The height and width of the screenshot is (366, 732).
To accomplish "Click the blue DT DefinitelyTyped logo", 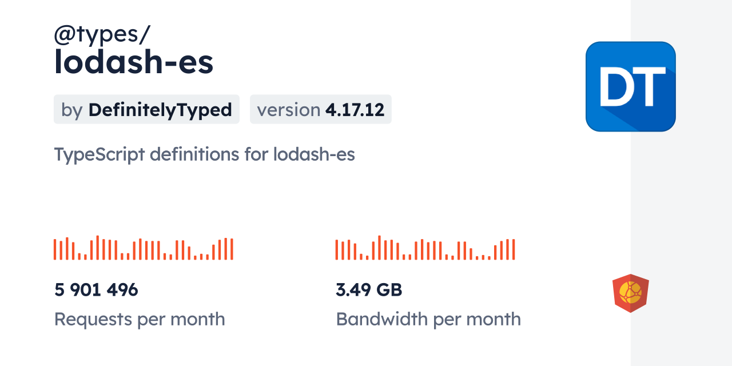I will (630, 86).
